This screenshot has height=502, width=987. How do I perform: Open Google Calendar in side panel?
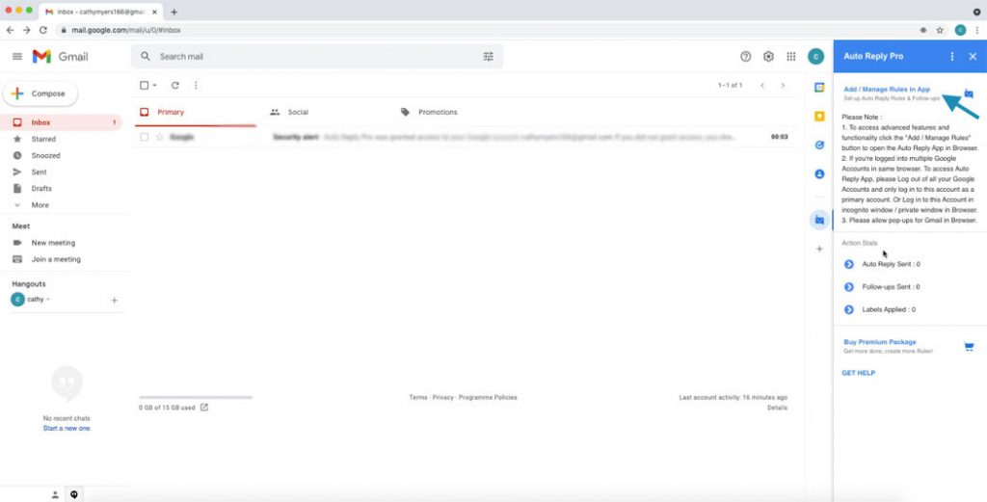[x=819, y=88]
